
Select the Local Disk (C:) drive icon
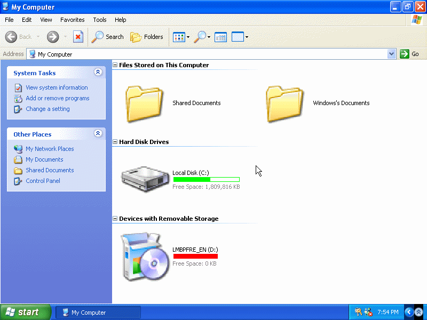tap(145, 179)
